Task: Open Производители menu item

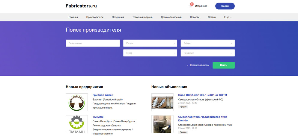Action: point(95,17)
